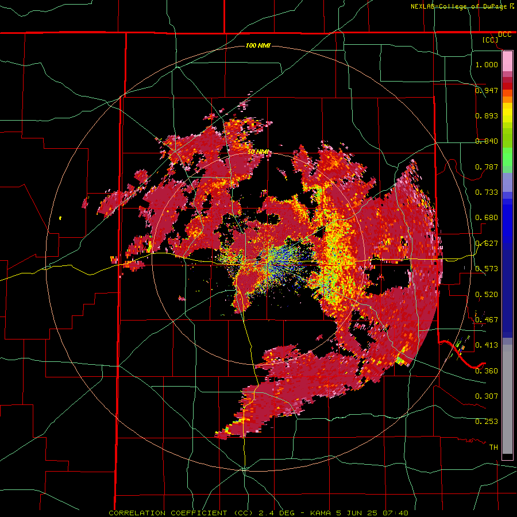Click the 50 NMI range ring label
The height and width of the screenshot is (517, 517).
pos(258,152)
